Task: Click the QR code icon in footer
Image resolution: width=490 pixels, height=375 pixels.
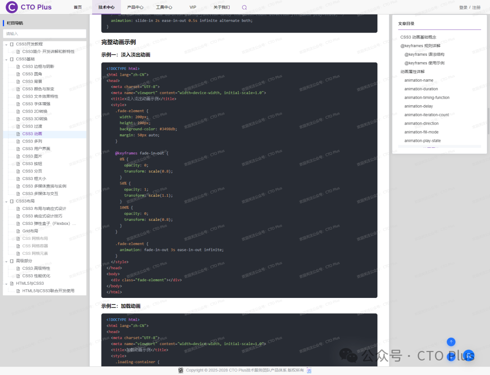Action: tap(181, 370)
